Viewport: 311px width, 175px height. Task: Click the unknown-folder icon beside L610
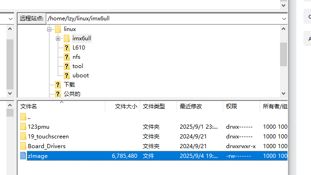click(67, 48)
